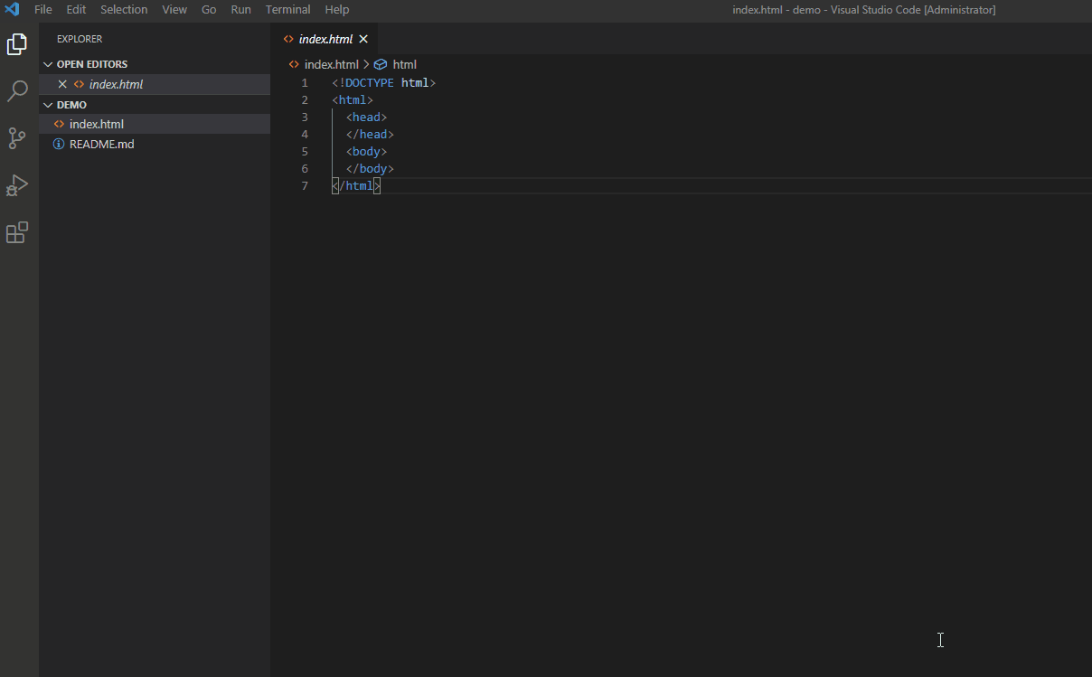The height and width of the screenshot is (677, 1092).
Task: Close index.html in the OPEN EDITORS list
Action: [61, 83]
